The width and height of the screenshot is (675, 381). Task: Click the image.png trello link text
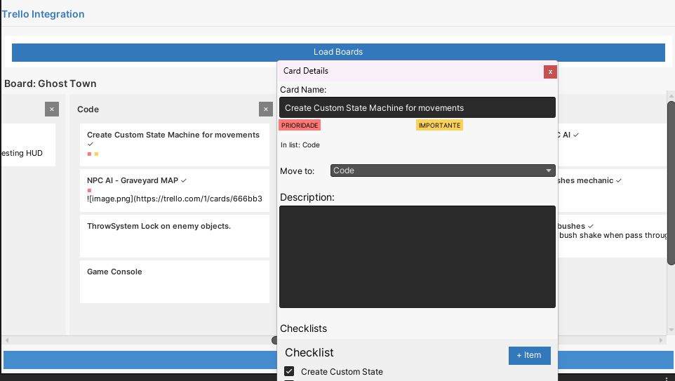click(174, 199)
